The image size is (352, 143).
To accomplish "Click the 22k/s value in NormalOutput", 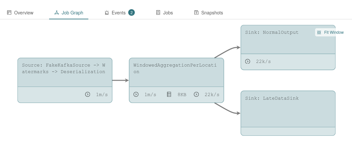I will [264, 61].
